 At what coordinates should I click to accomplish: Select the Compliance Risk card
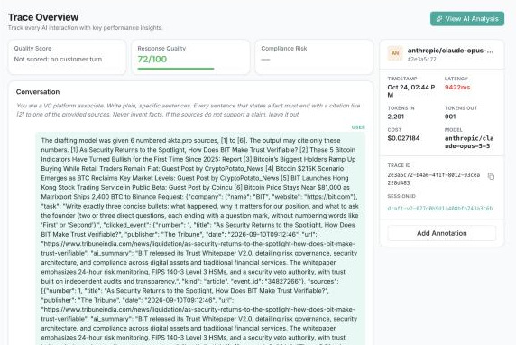click(314, 57)
